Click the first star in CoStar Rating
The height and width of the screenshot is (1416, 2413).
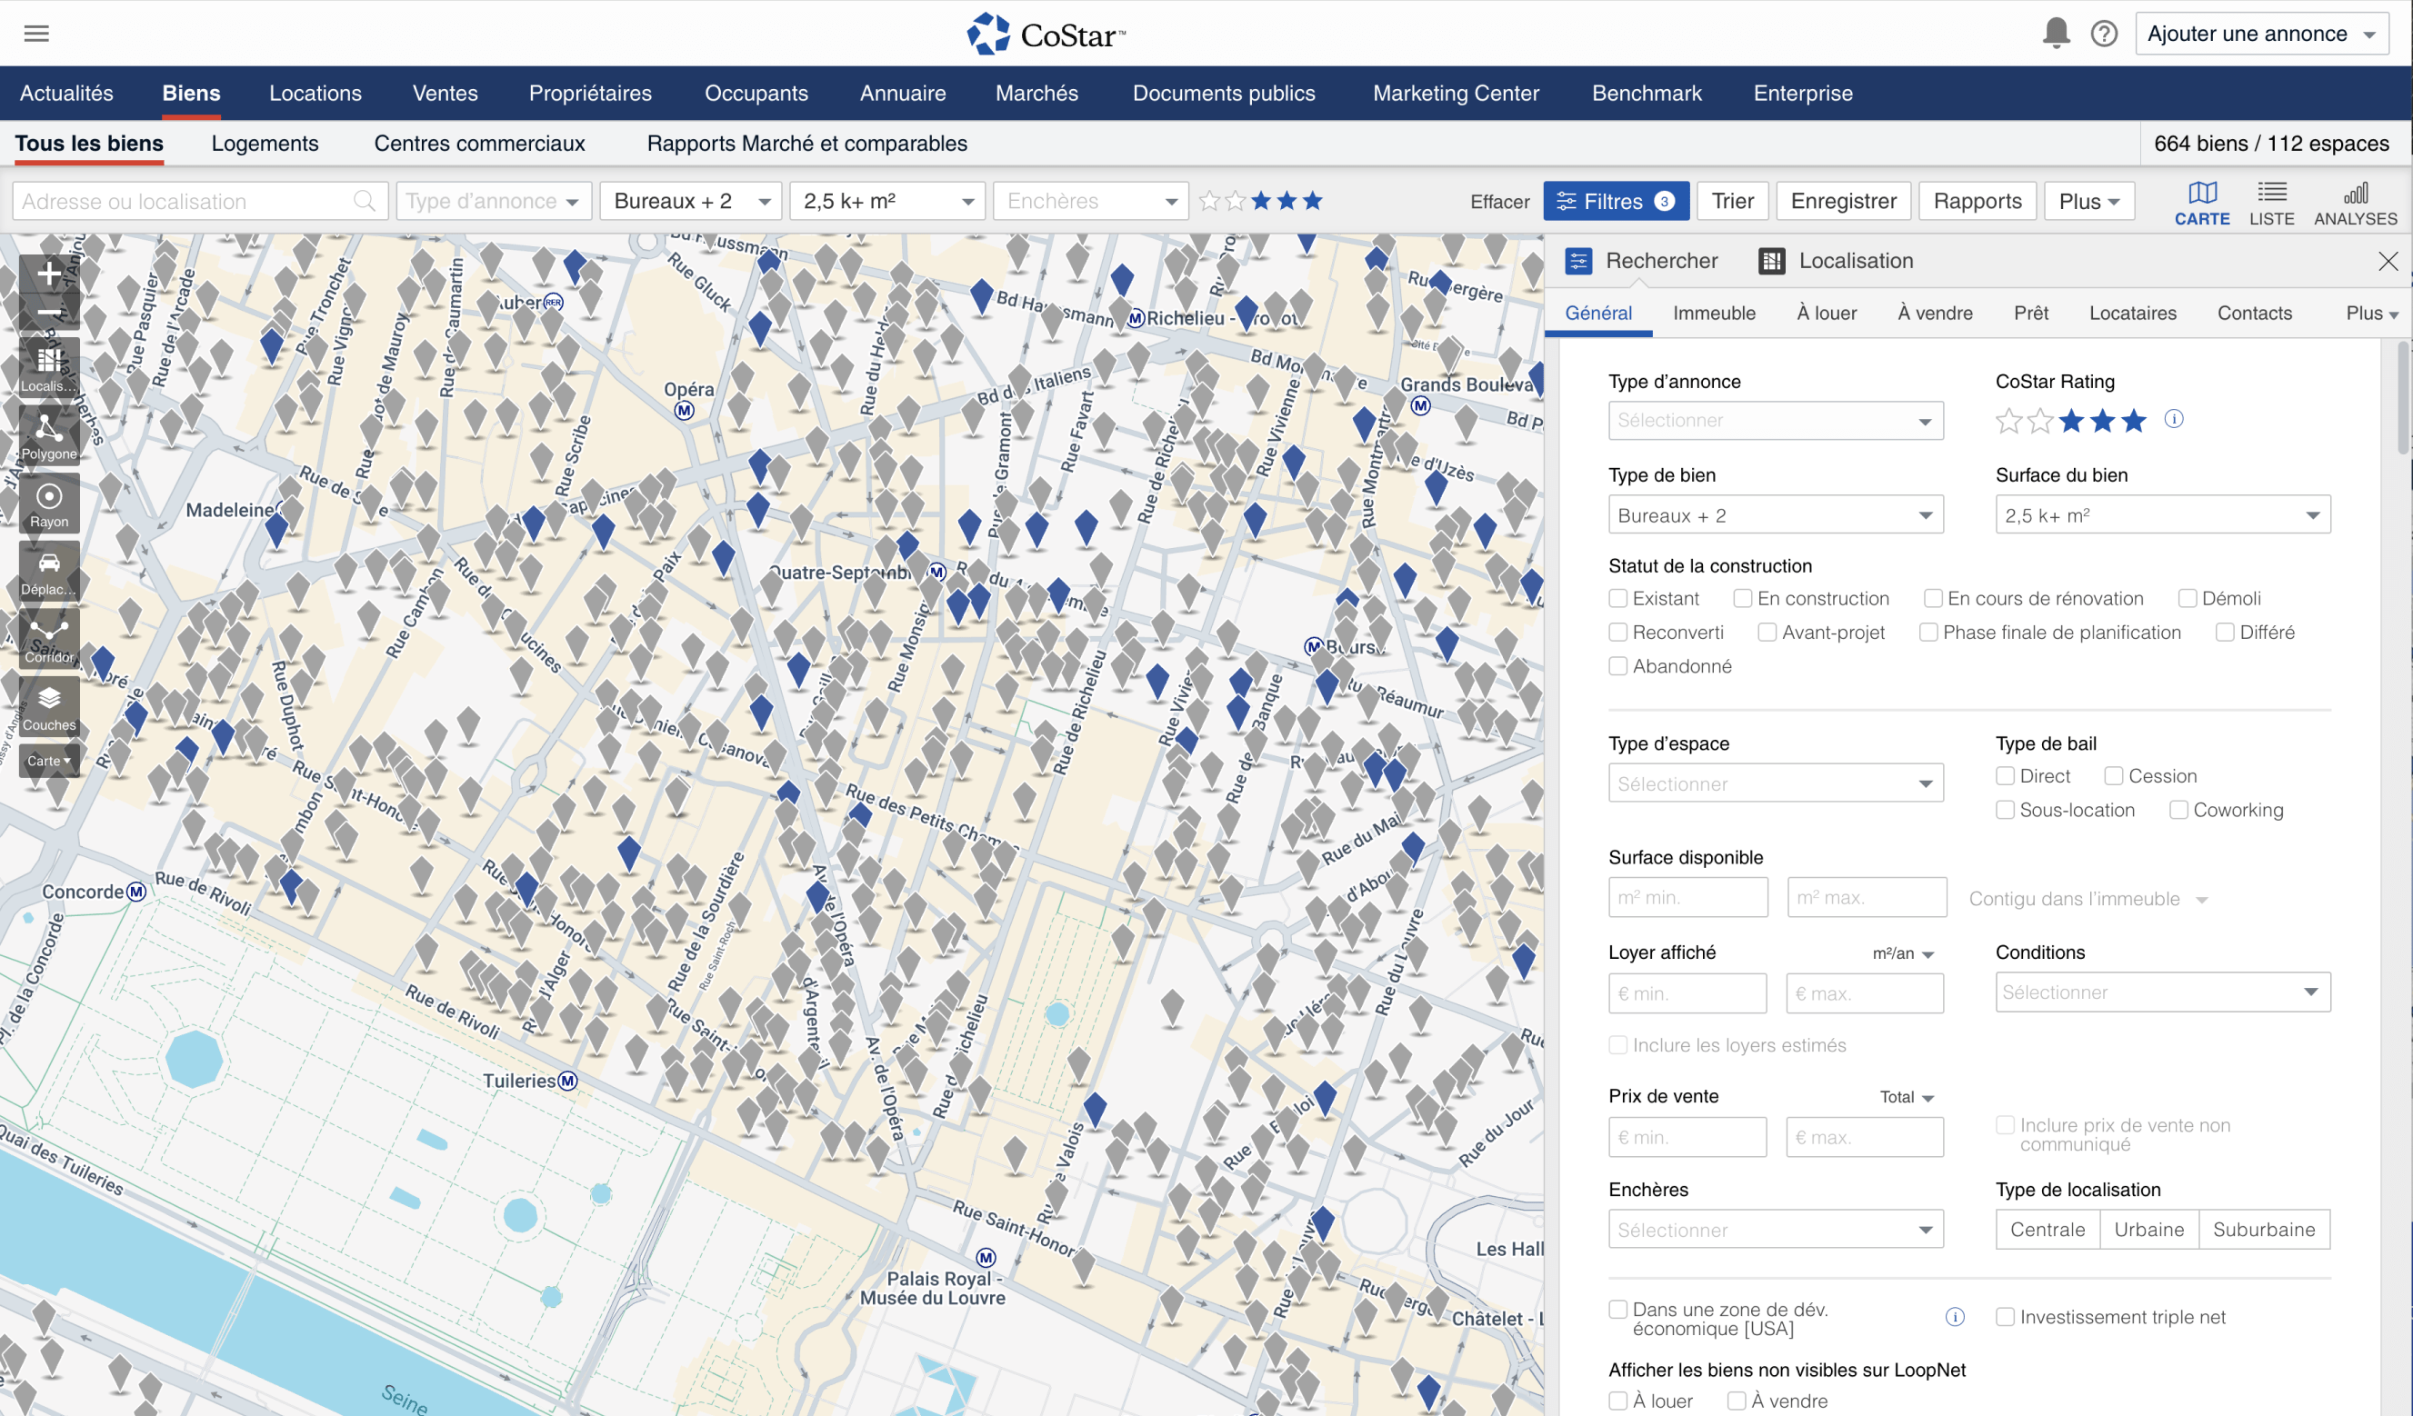pyautogui.click(x=2009, y=420)
